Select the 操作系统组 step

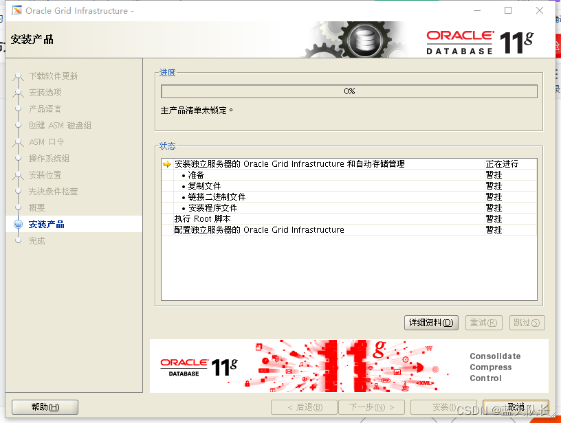click(x=49, y=158)
